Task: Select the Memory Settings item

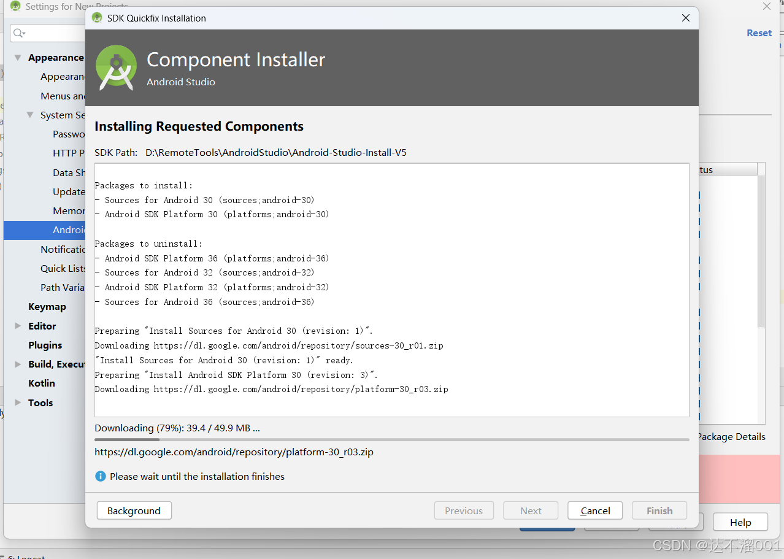Action: click(x=69, y=210)
